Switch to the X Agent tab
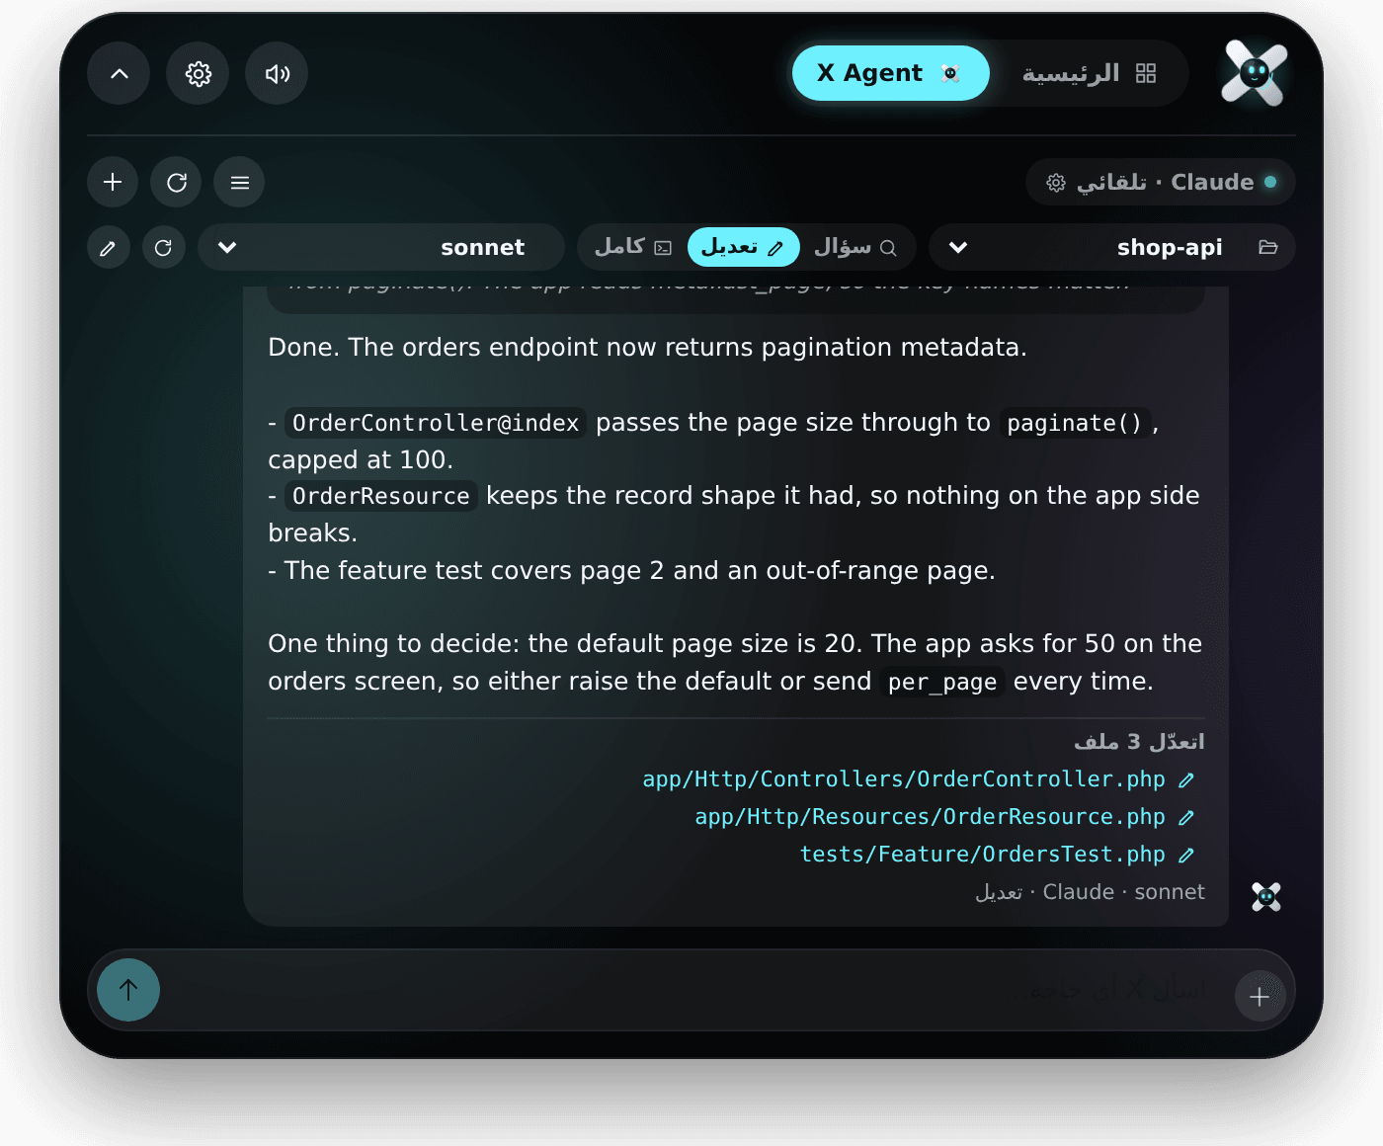 pyautogui.click(x=890, y=73)
